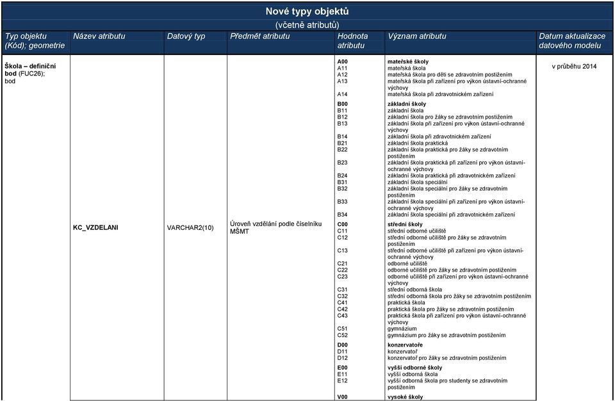Image resolution: width=615 pixels, height=401 pixels.
Task: Select code value 'A14'
Action: (342, 94)
